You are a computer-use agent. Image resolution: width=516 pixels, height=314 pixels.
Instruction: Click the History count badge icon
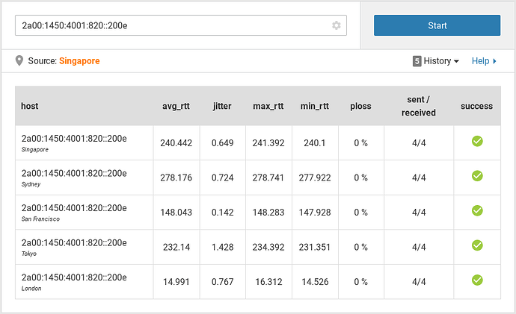click(x=417, y=61)
